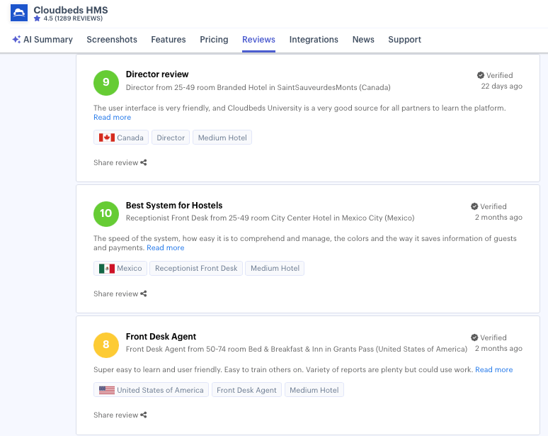Click share icon on Best System for Hostels
This screenshot has height=436, width=548.
point(143,294)
